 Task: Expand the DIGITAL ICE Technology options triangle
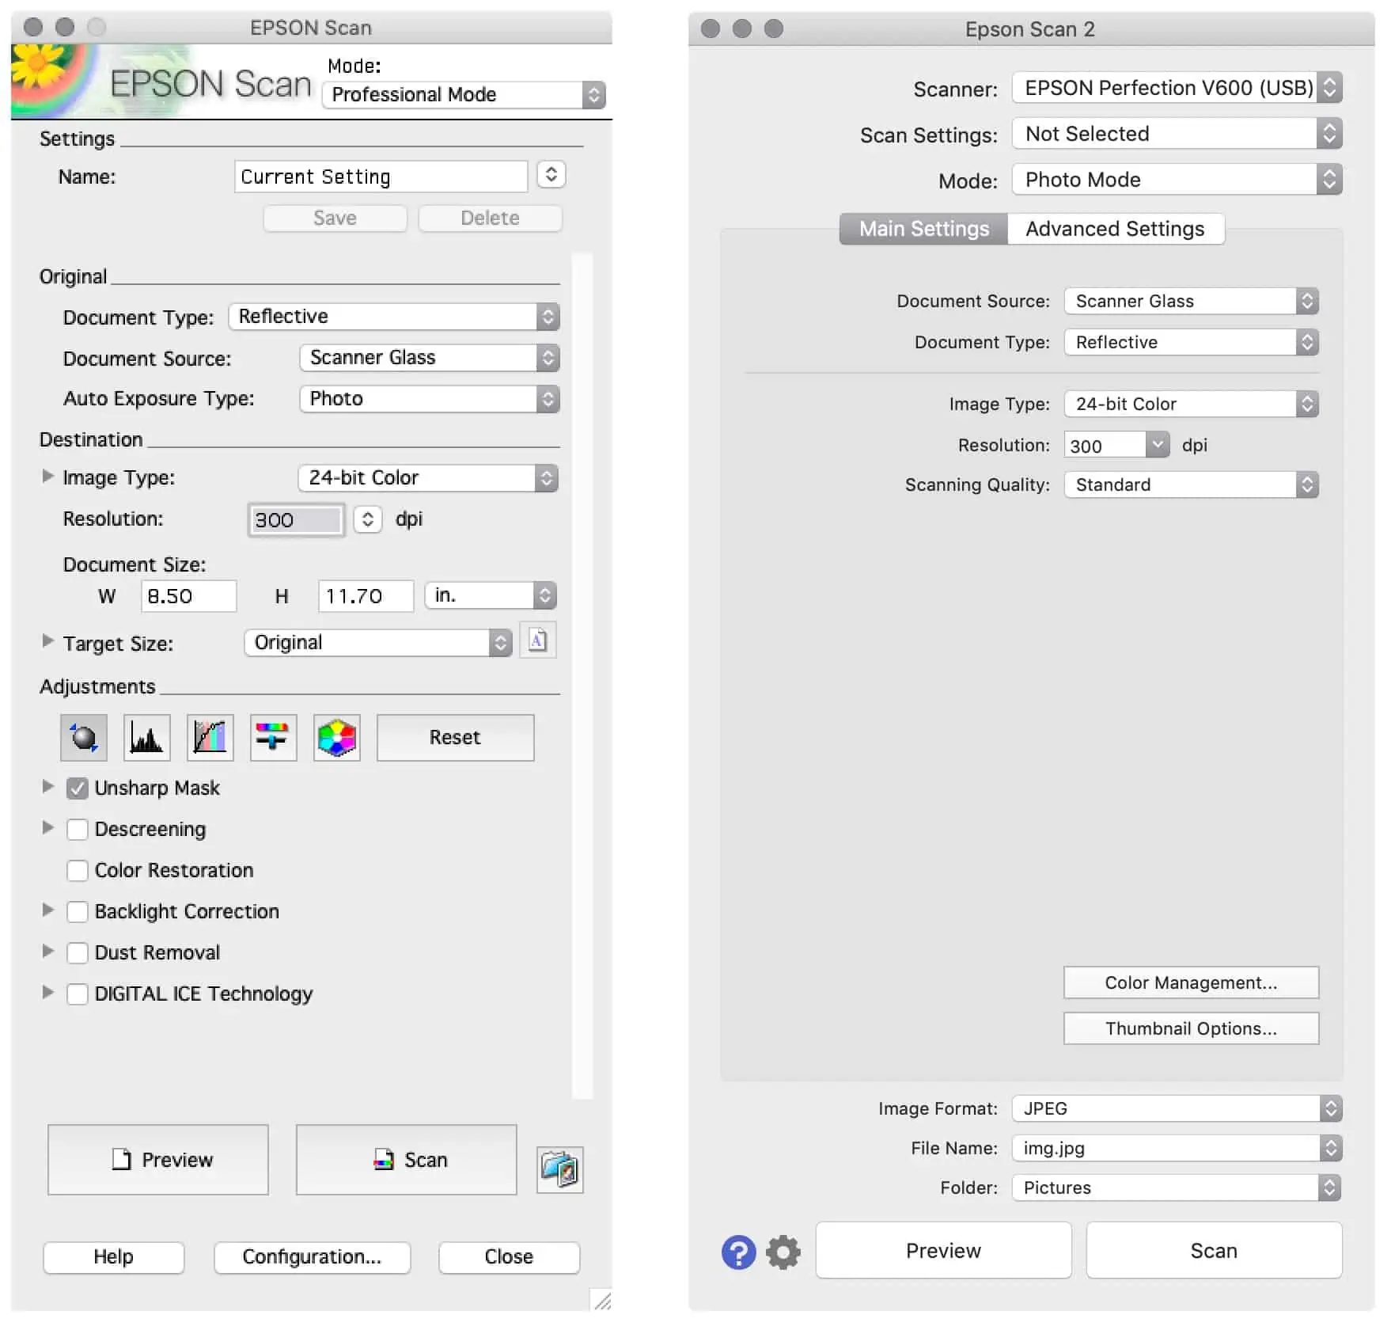[x=47, y=993]
